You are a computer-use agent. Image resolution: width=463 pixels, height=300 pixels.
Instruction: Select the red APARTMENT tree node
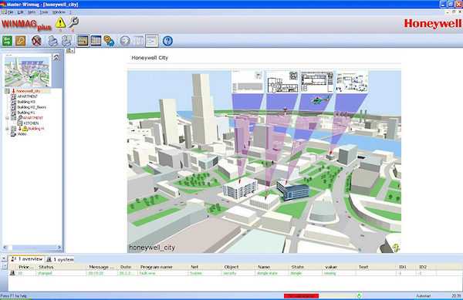tap(32, 118)
